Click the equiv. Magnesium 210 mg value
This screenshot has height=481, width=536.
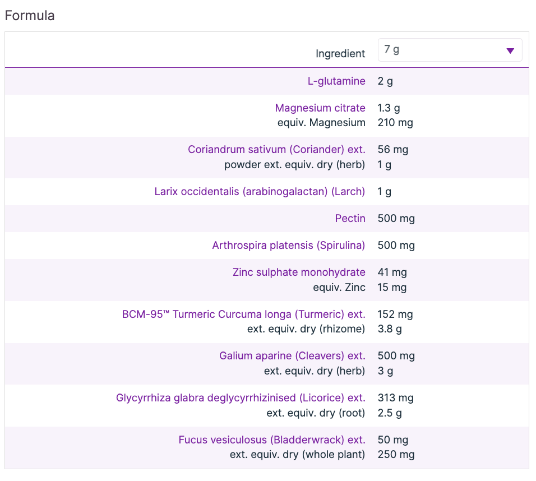(x=395, y=123)
